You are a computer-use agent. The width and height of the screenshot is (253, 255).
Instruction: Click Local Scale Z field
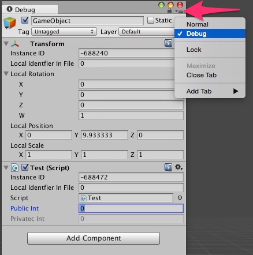point(160,155)
